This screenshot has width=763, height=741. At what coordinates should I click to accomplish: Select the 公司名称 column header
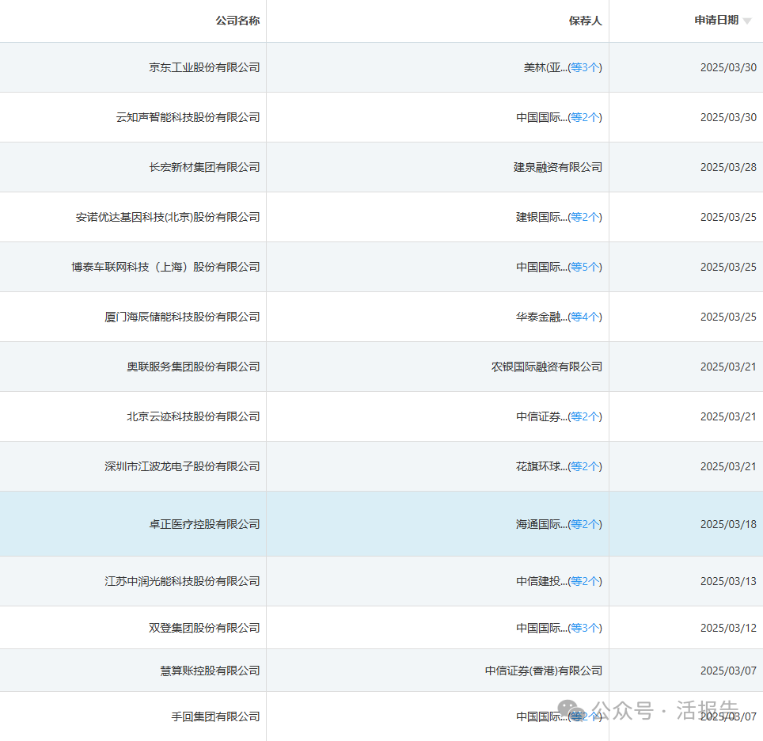click(237, 21)
